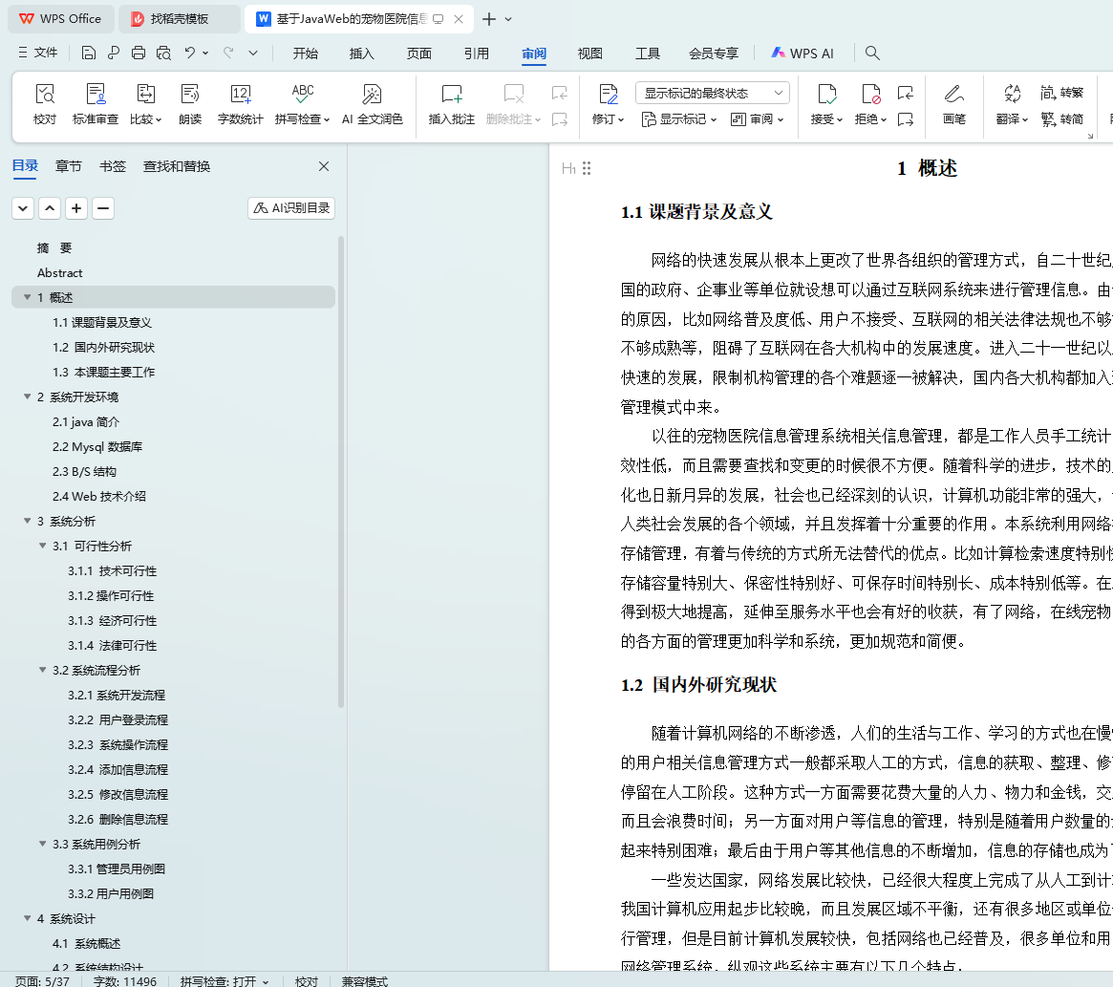This screenshot has width=1113, height=987.
Task: Go to next revision icon
Action: point(905,119)
